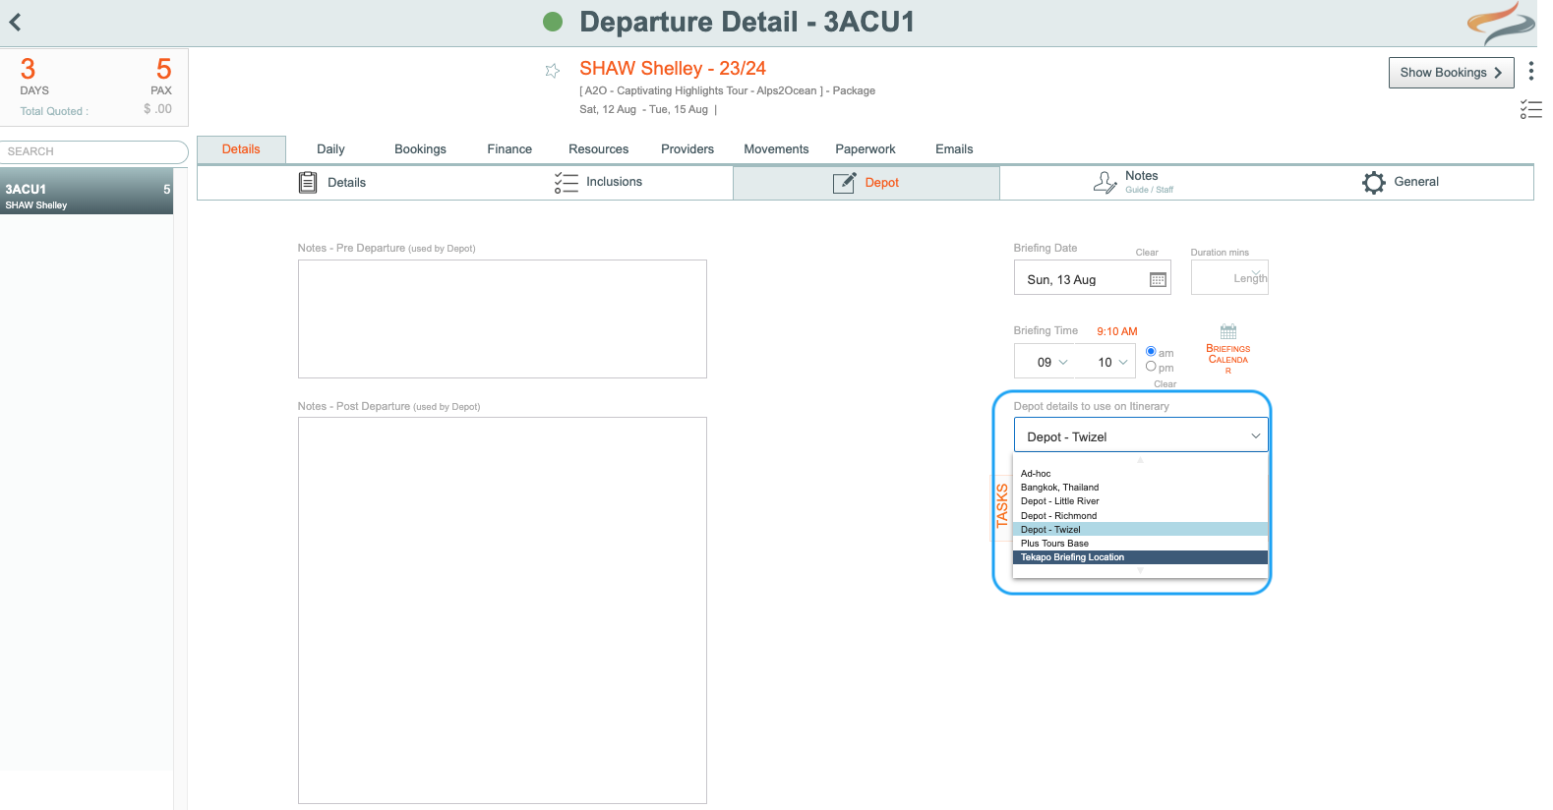Open the Briefing Date calendar picker icon
This screenshot has height=810, width=1553.
pyautogui.click(x=1158, y=280)
